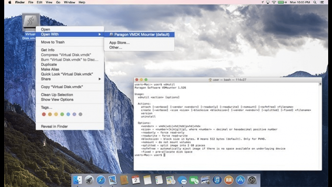Open Notification Center menu bar icon

(322, 2)
